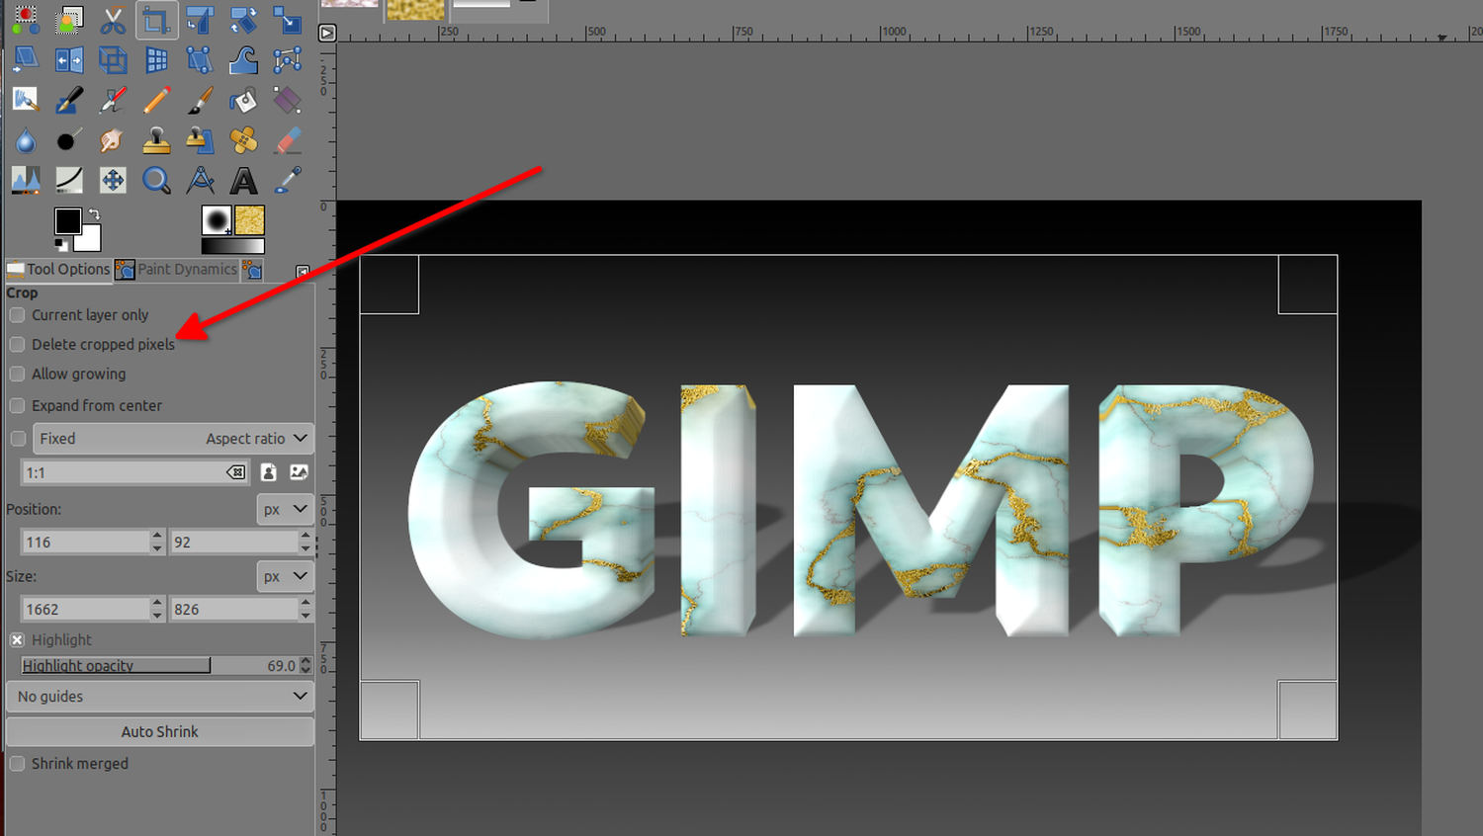Select the Warp Transform wave tool
The image size is (1483, 836).
[x=243, y=59]
